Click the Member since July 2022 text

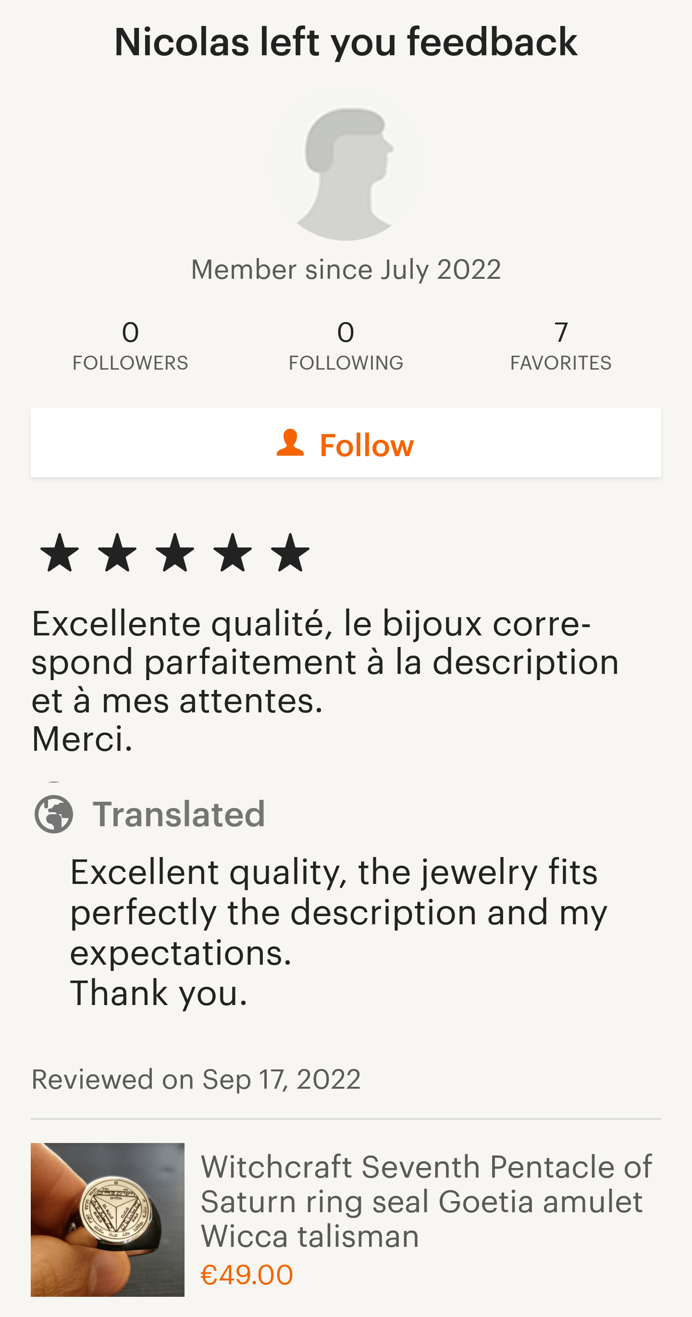click(x=346, y=270)
